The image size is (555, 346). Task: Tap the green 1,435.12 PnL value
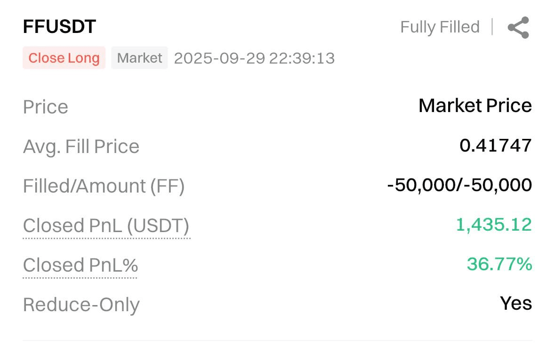tap(494, 225)
